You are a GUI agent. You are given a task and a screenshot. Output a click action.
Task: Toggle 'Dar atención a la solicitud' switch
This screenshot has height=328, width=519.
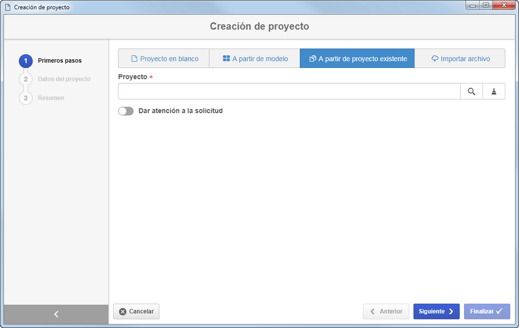click(x=126, y=111)
